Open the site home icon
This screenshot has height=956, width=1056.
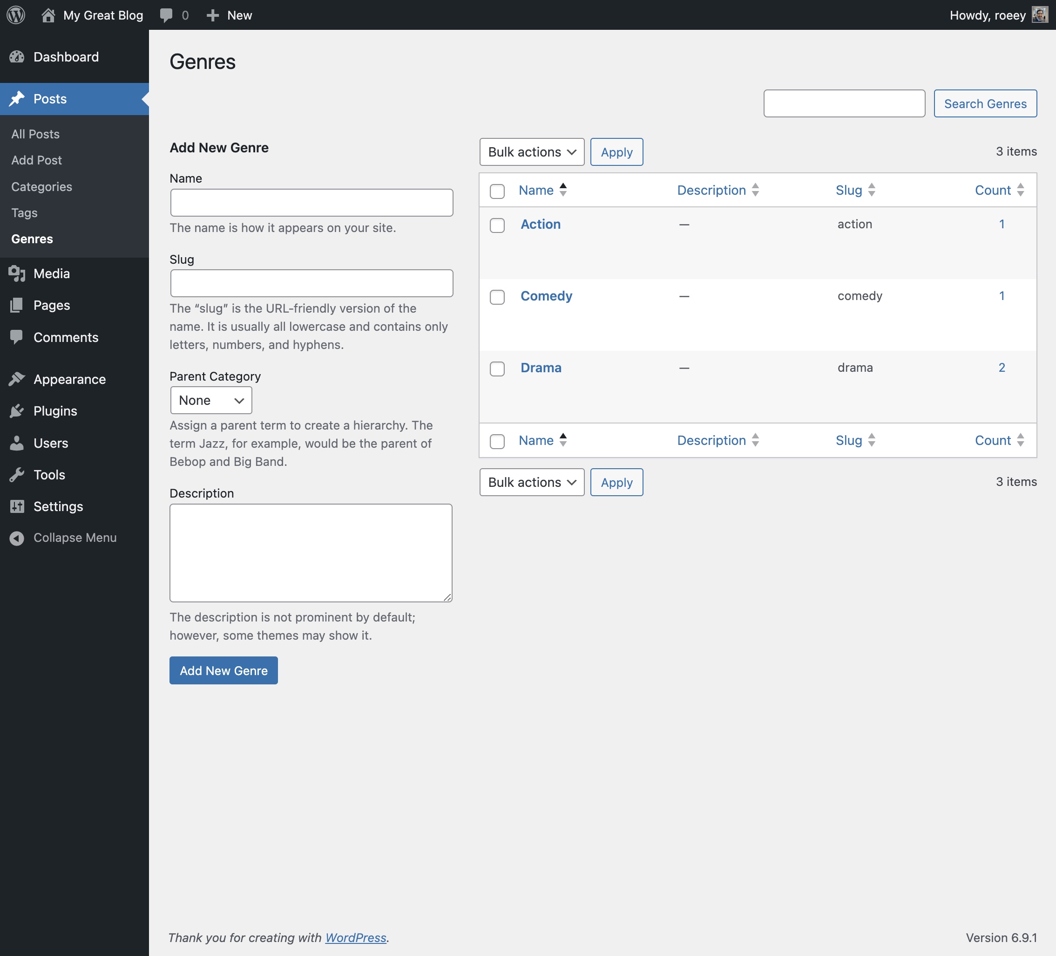pyautogui.click(x=48, y=15)
